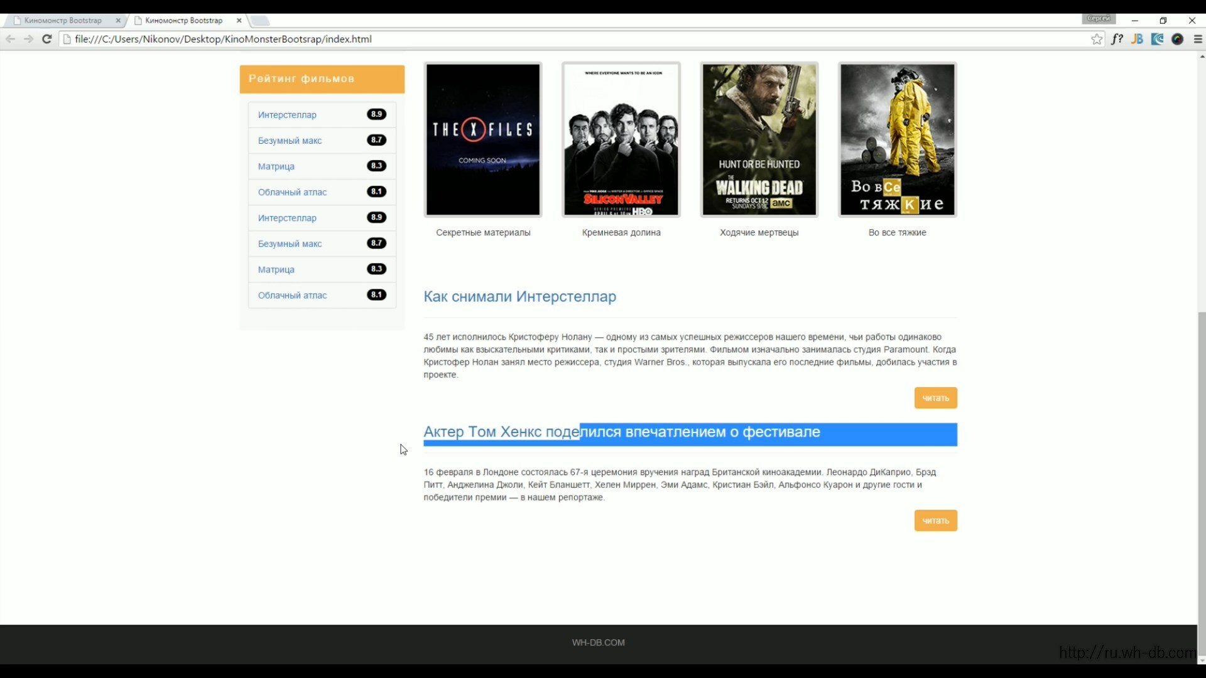Click the 8.9 badge of first Интерстеллар
The height and width of the screenshot is (678, 1206).
[376, 114]
